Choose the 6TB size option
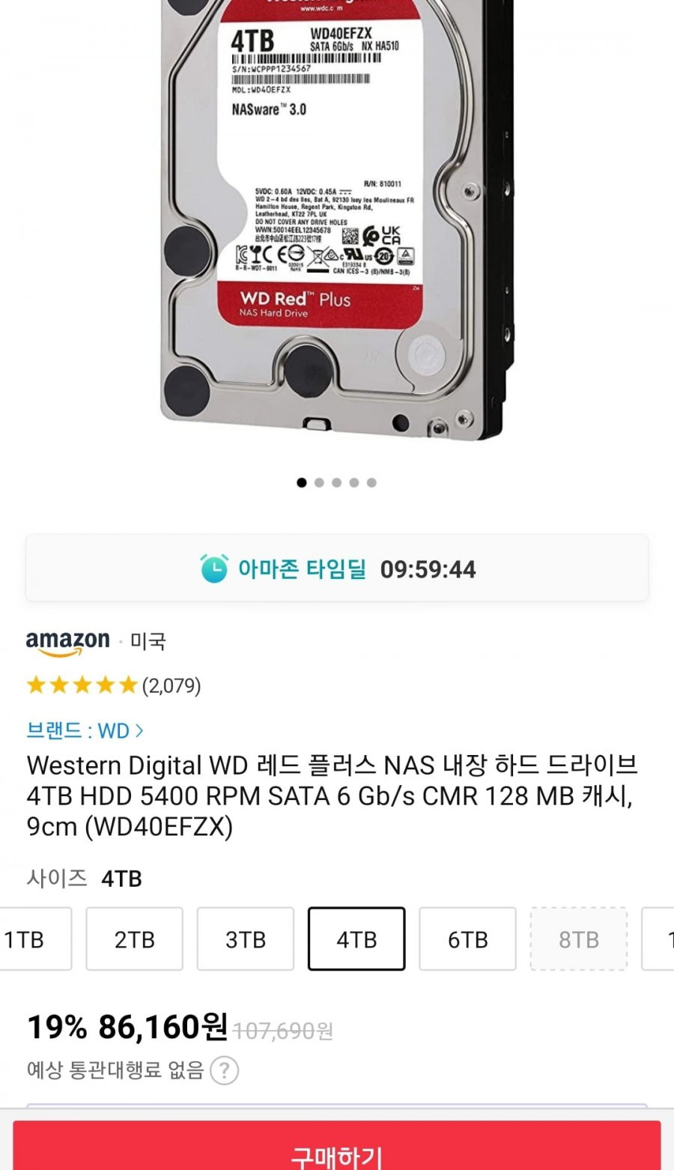This screenshot has height=1170, width=674. [x=467, y=939]
